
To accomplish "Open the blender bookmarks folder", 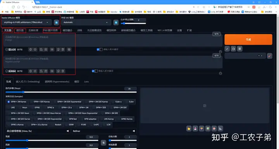I will click(x=112, y=12).
